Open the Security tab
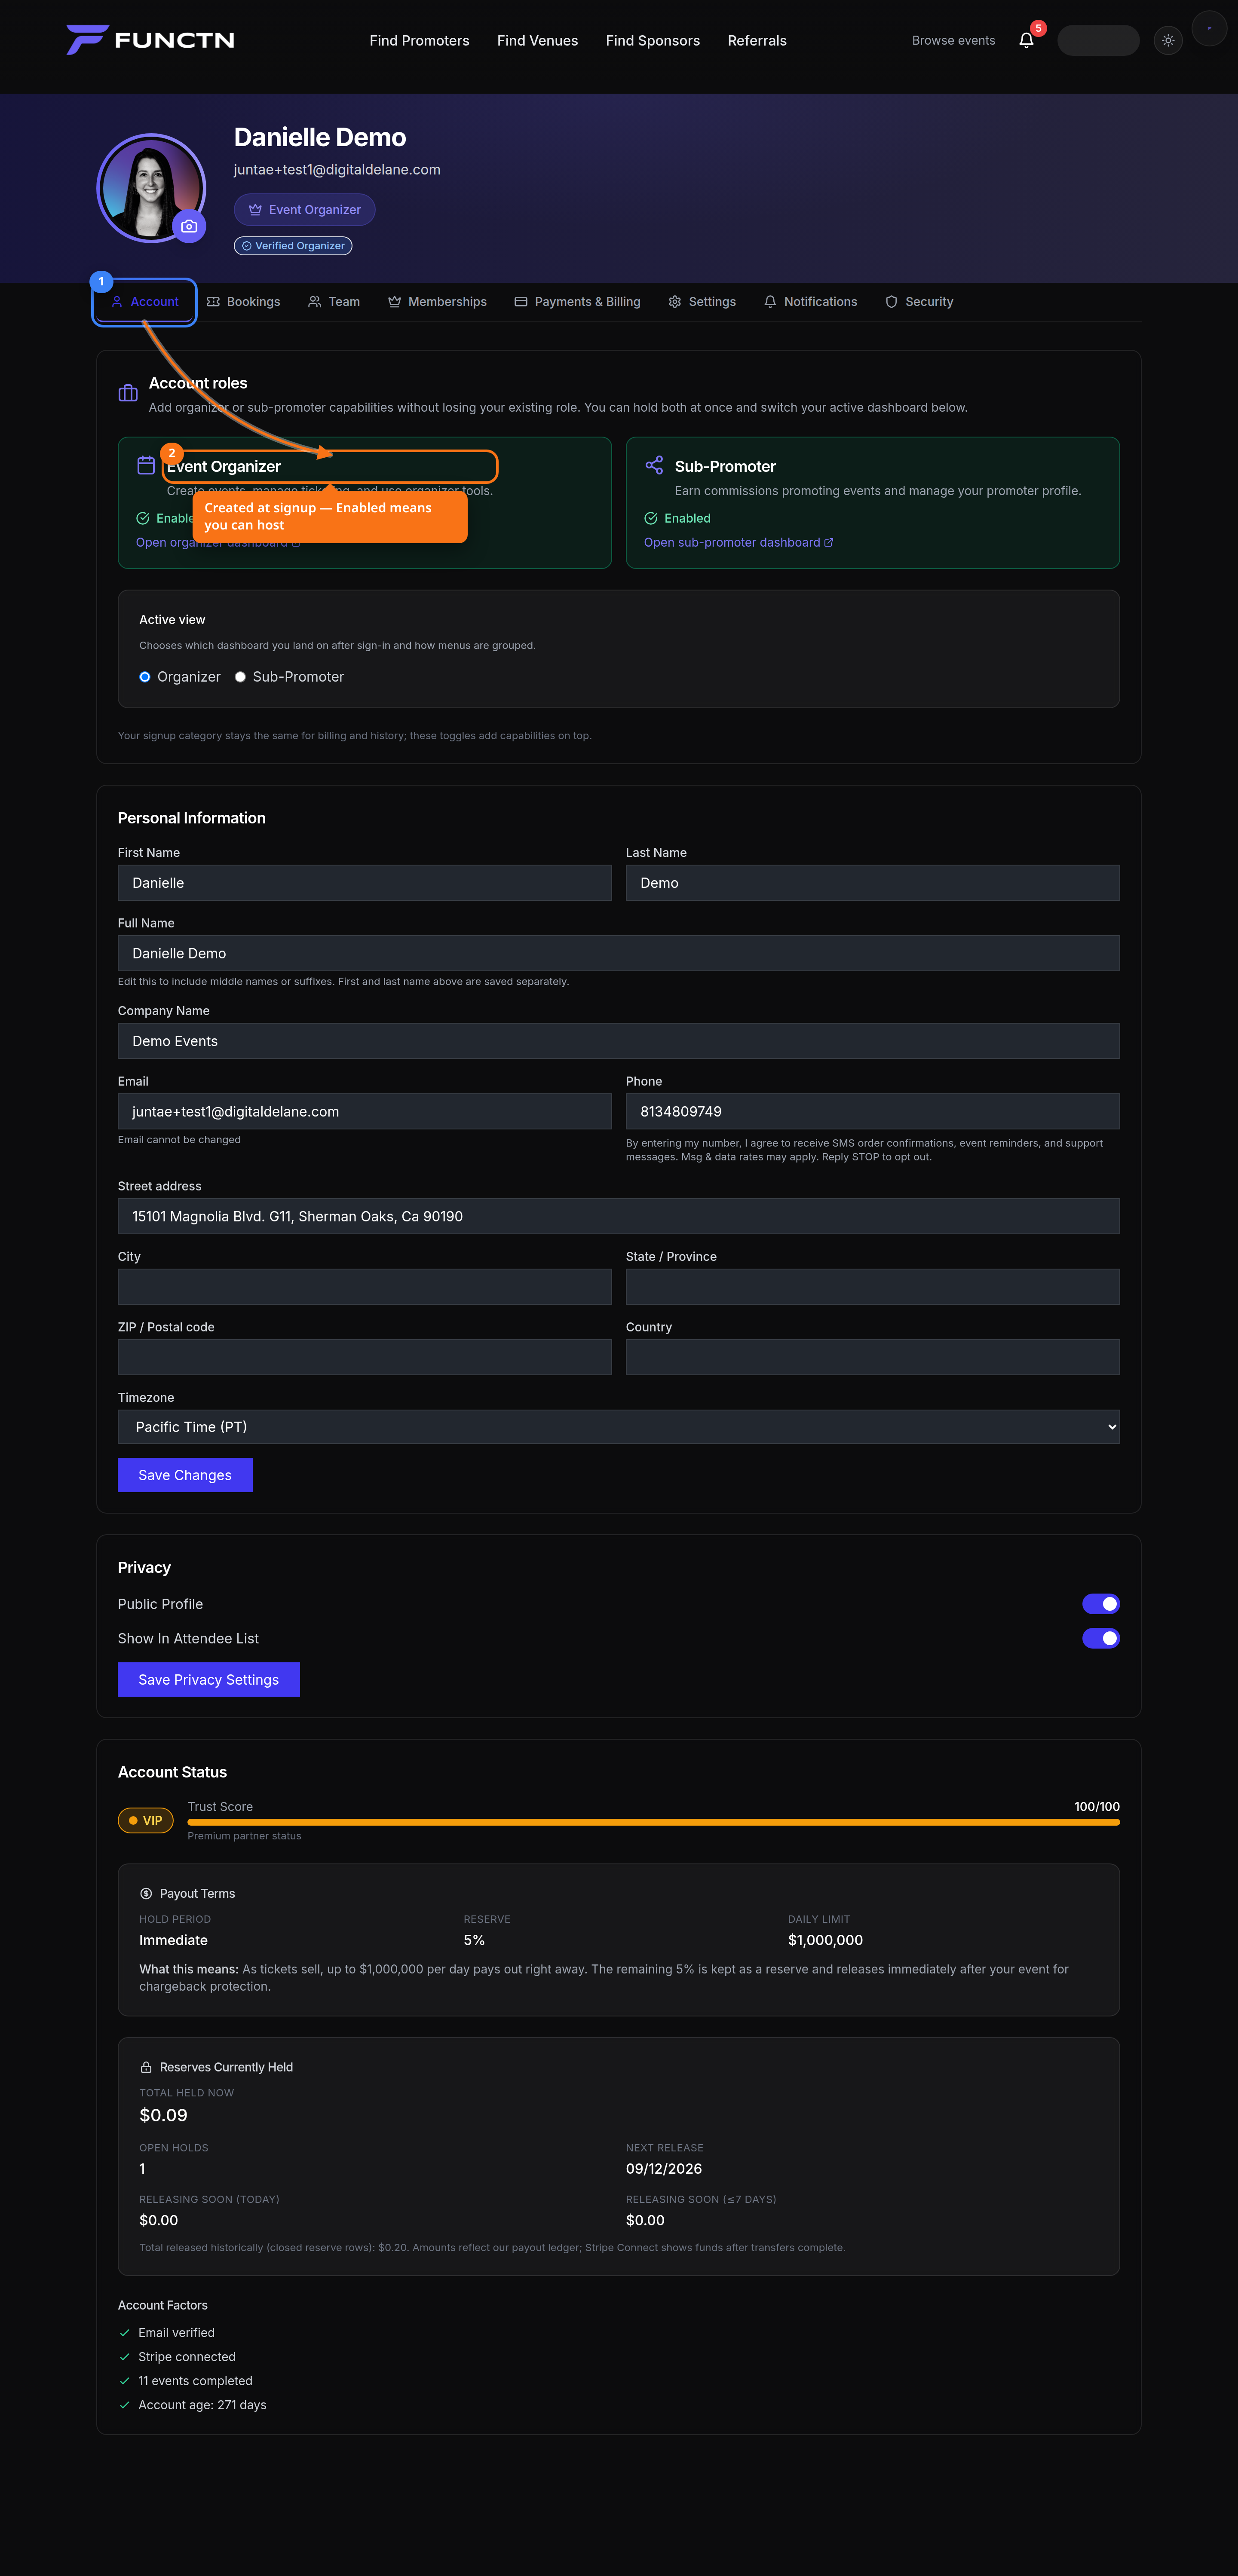This screenshot has height=2576, width=1238. pos(919,302)
